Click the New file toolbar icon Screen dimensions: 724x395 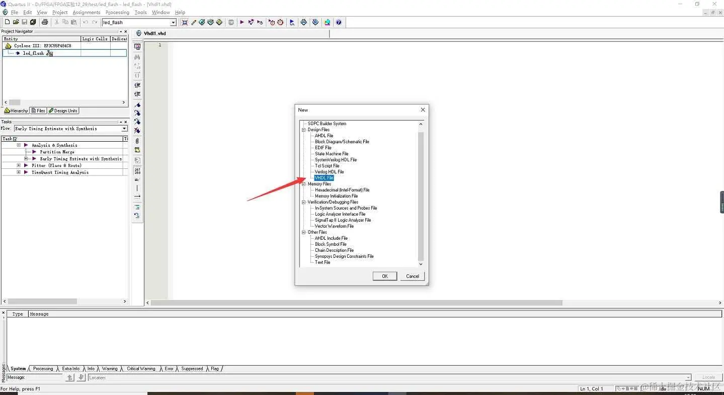click(x=7, y=22)
